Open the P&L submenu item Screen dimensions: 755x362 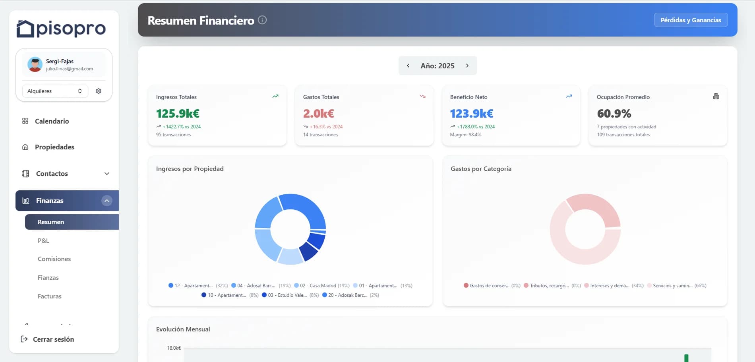point(43,240)
